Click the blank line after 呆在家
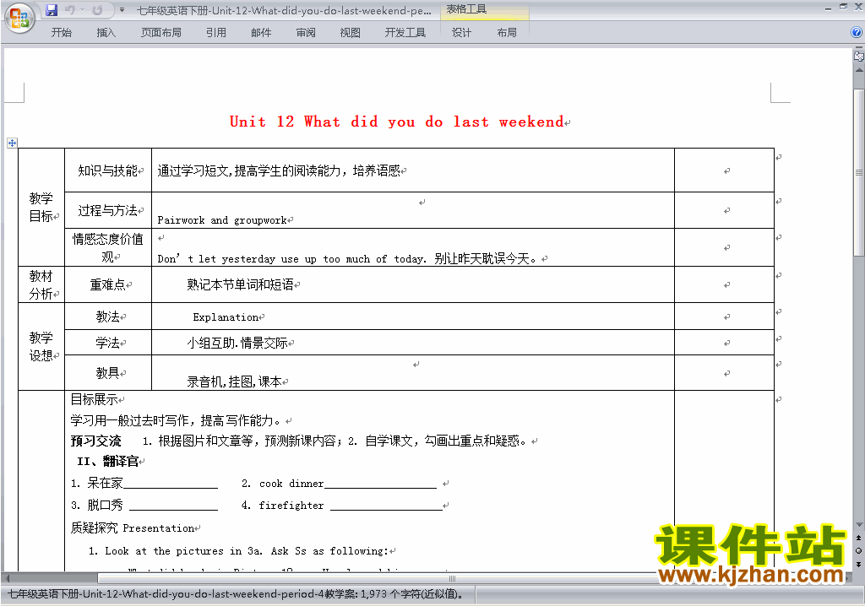The height and width of the screenshot is (606, 865). pos(171,484)
